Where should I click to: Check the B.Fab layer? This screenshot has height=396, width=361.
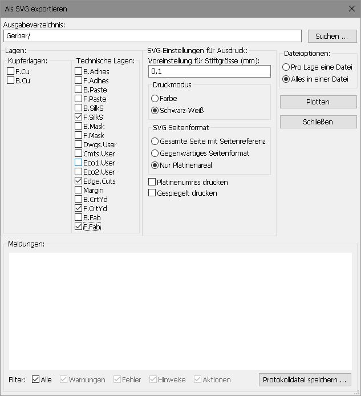(x=79, y=217)
